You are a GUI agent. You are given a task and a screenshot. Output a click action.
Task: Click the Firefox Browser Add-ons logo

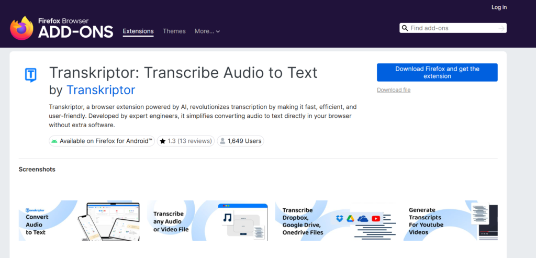[62, 28]
